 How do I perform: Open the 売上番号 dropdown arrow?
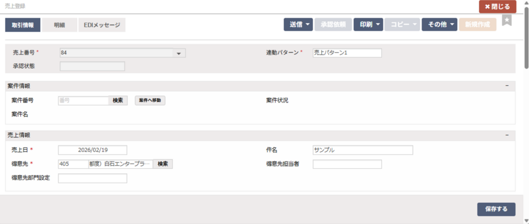[x=178, y=53]
